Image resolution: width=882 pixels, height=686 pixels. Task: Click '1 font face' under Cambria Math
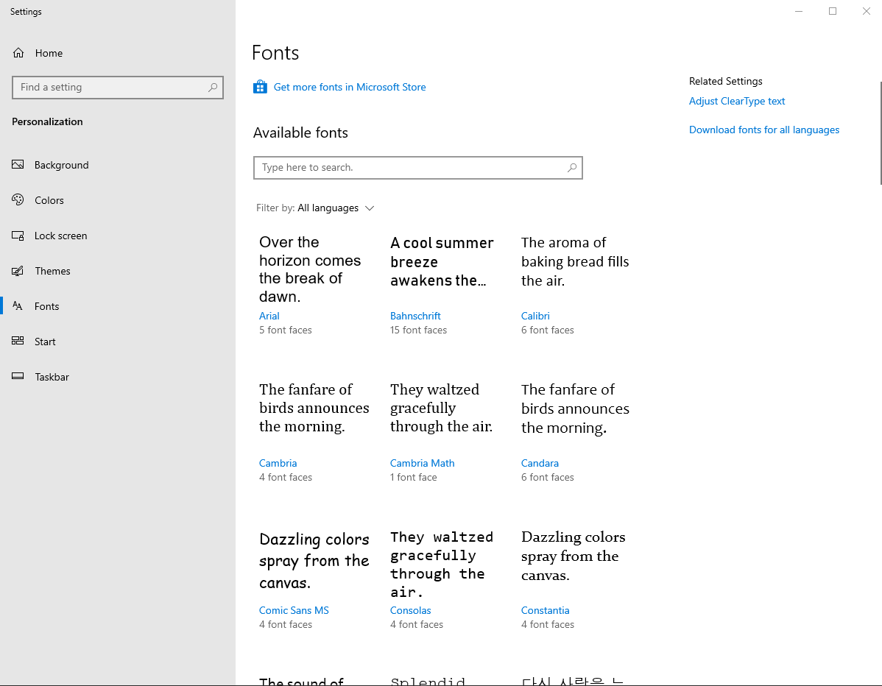[414, 478]
